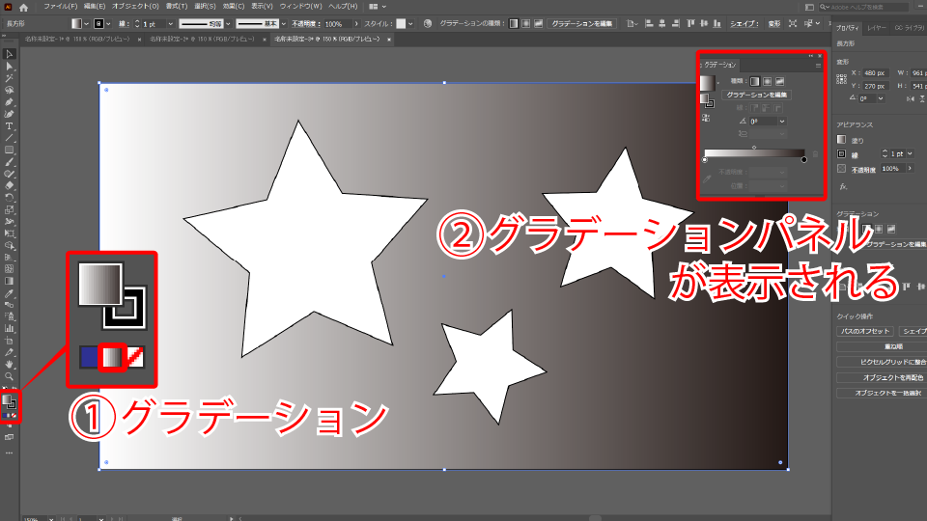
Task: Select the Eraser tool
Action: click(9, 185)
